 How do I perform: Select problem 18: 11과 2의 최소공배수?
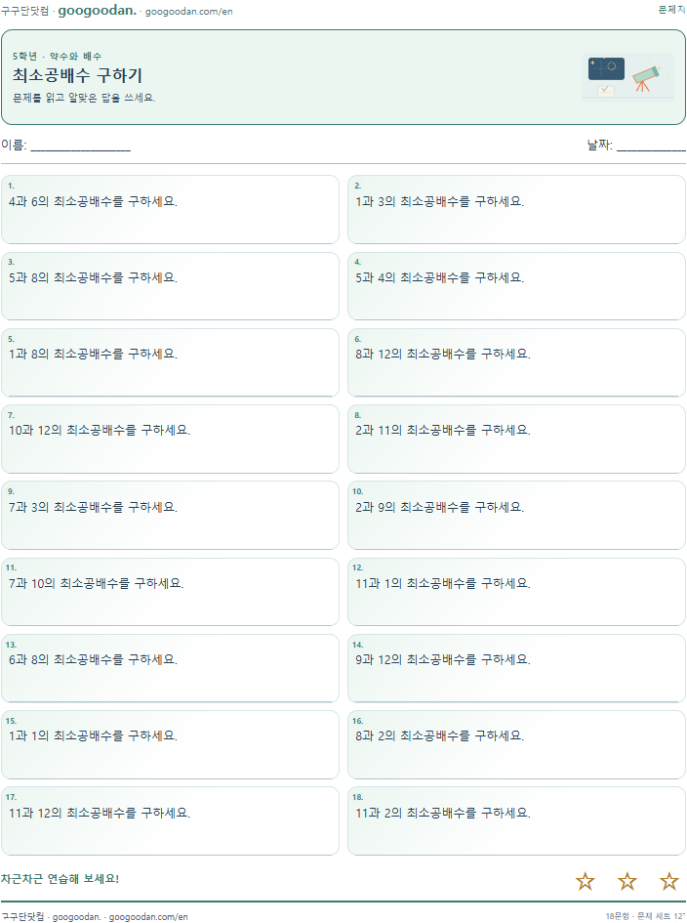[516, 820]
